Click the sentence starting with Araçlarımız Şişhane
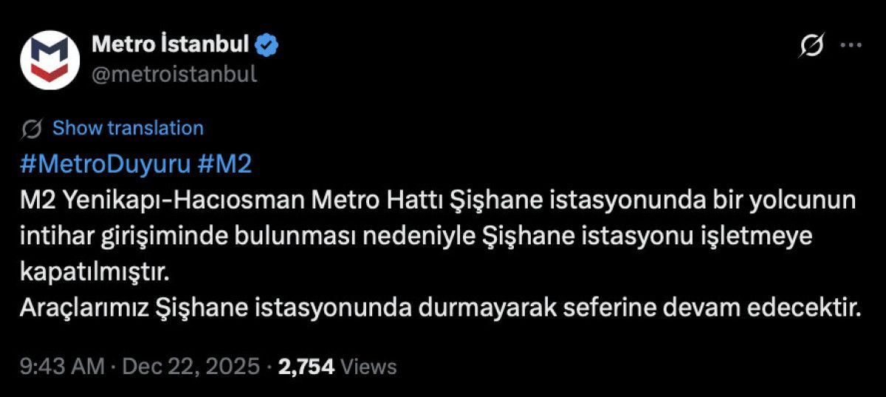886x397 pixels. (441, 307)
